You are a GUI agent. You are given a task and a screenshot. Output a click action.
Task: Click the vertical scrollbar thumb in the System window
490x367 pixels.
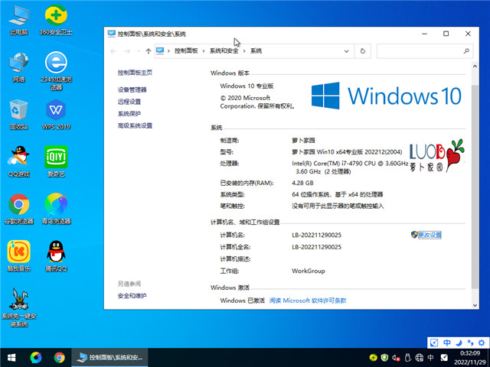(x=475, y=187)
